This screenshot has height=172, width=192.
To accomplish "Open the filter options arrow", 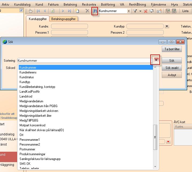I will [140, 11].
